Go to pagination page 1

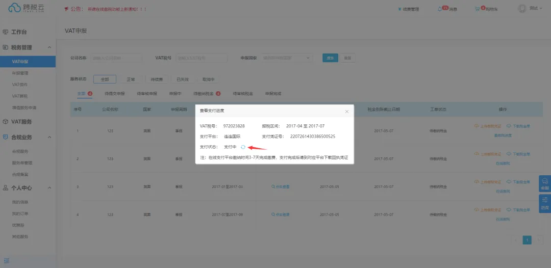527,240
